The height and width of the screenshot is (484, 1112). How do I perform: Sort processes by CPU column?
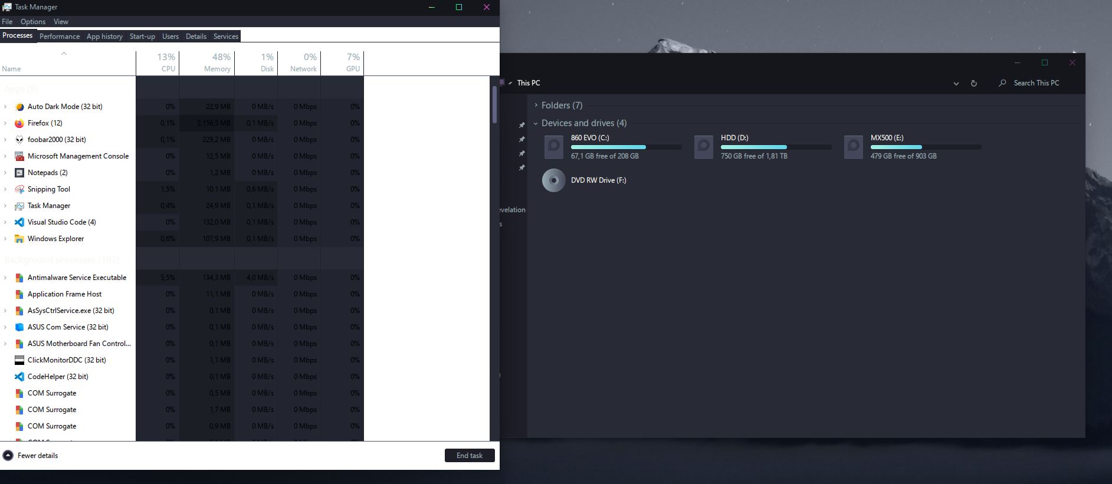(x=158, y=63)
